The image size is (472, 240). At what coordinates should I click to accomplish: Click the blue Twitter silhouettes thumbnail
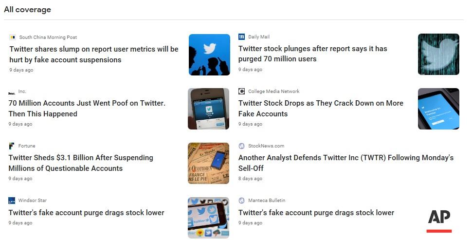coord(209,55)
